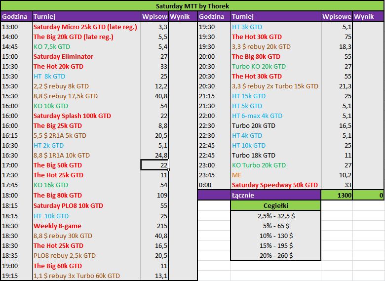The height and width of the screenshot is (281, 385).
Task: Click the left Turniej column header
Action: 86,16
